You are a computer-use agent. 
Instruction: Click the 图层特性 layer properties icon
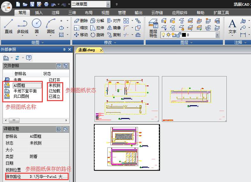[154, 28]
